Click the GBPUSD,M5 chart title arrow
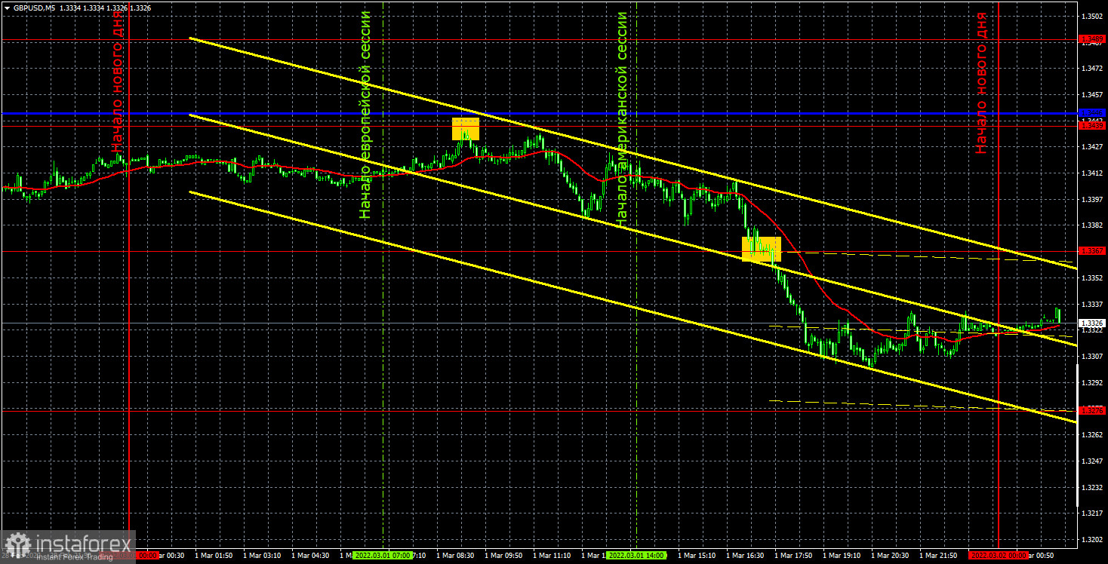Image resolution: width=1108 pixels, height=564 pixels. click(x=6, y=8)
